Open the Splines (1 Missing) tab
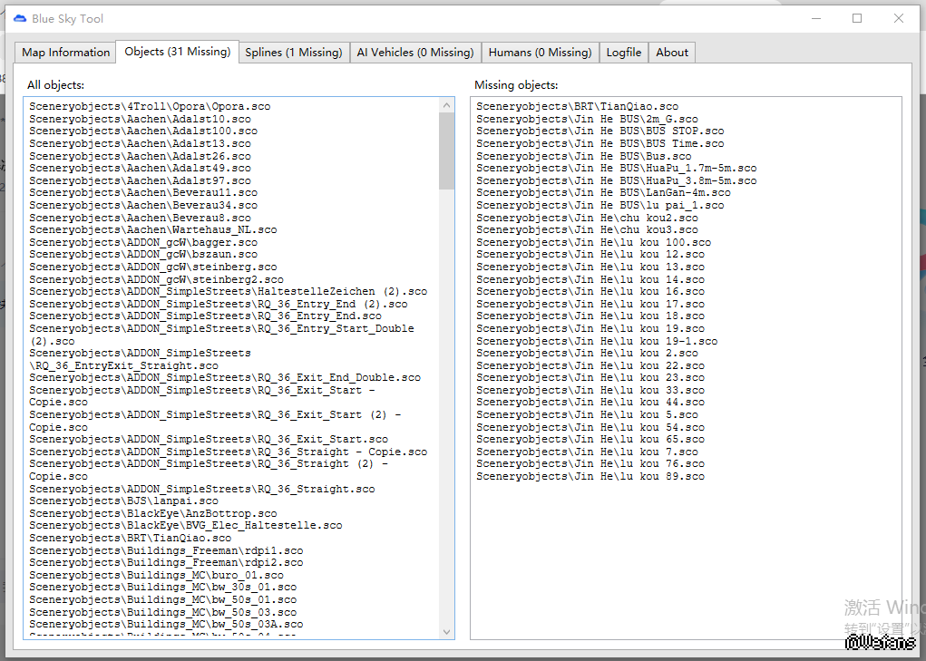This screenshot has height=661, width=926. [294, 53]
